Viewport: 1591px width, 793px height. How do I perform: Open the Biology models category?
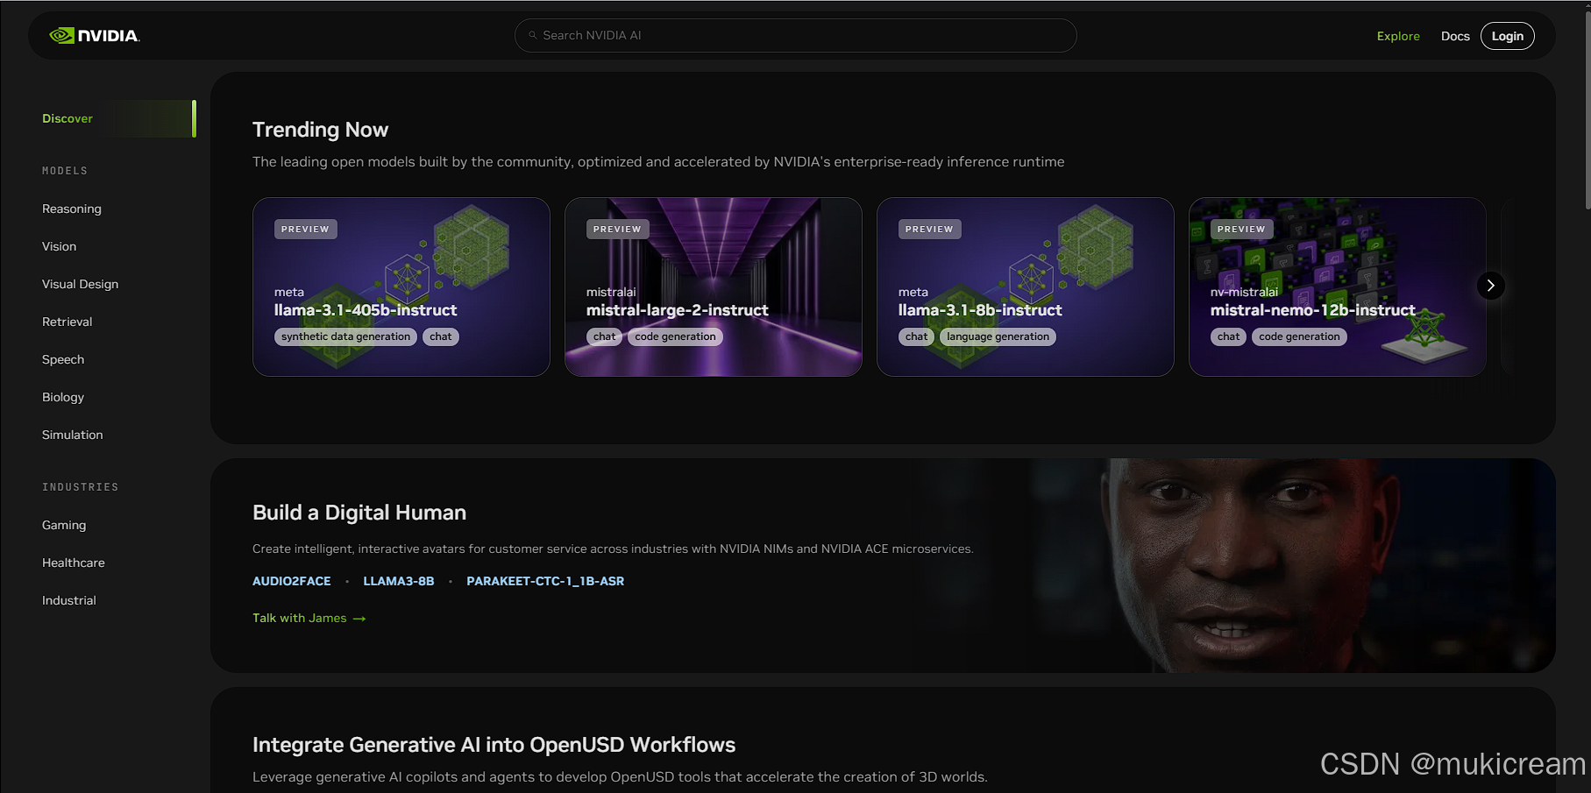pos(63,397)
